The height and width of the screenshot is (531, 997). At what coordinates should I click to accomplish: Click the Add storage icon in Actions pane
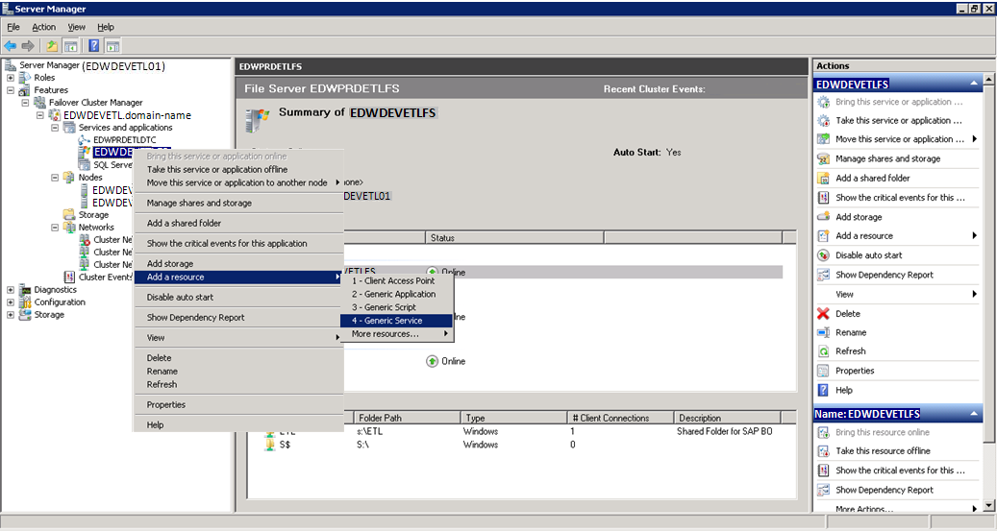(823, 217)
